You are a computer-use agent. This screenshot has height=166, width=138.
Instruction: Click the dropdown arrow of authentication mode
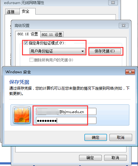tap(82, 51)
